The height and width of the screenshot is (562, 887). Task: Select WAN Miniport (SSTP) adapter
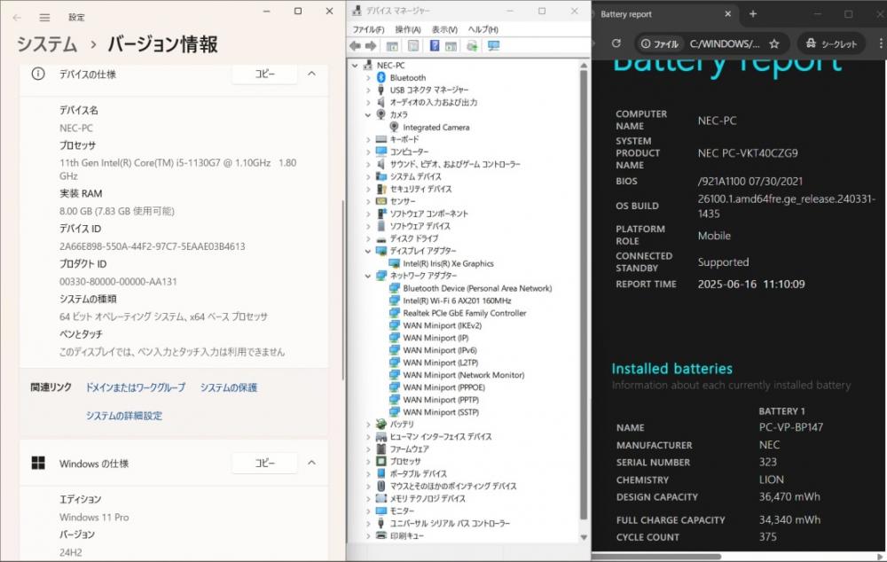441,412
